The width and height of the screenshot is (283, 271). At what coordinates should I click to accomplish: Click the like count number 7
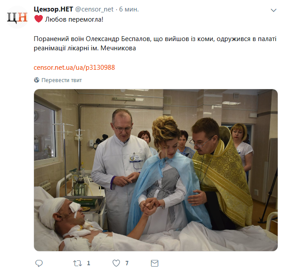pyautogui.click(x=127, y=263)
